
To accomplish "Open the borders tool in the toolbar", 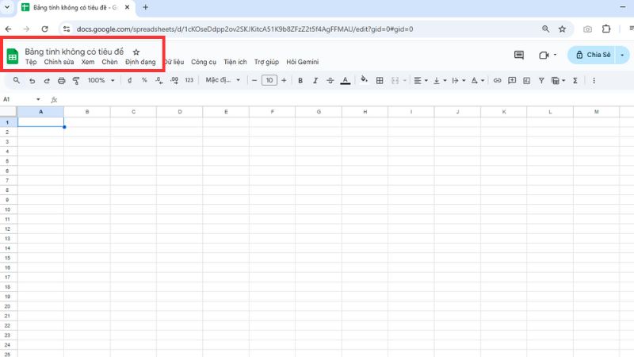I will [x=380, y=80].
